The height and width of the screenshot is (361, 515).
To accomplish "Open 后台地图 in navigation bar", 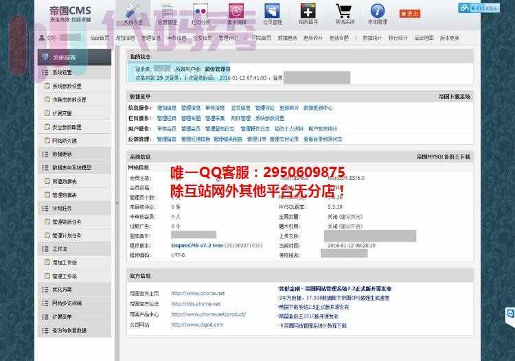I will [424, 38].
